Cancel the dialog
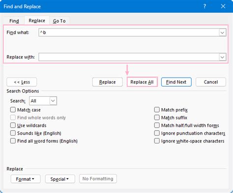 pos(211,82)
